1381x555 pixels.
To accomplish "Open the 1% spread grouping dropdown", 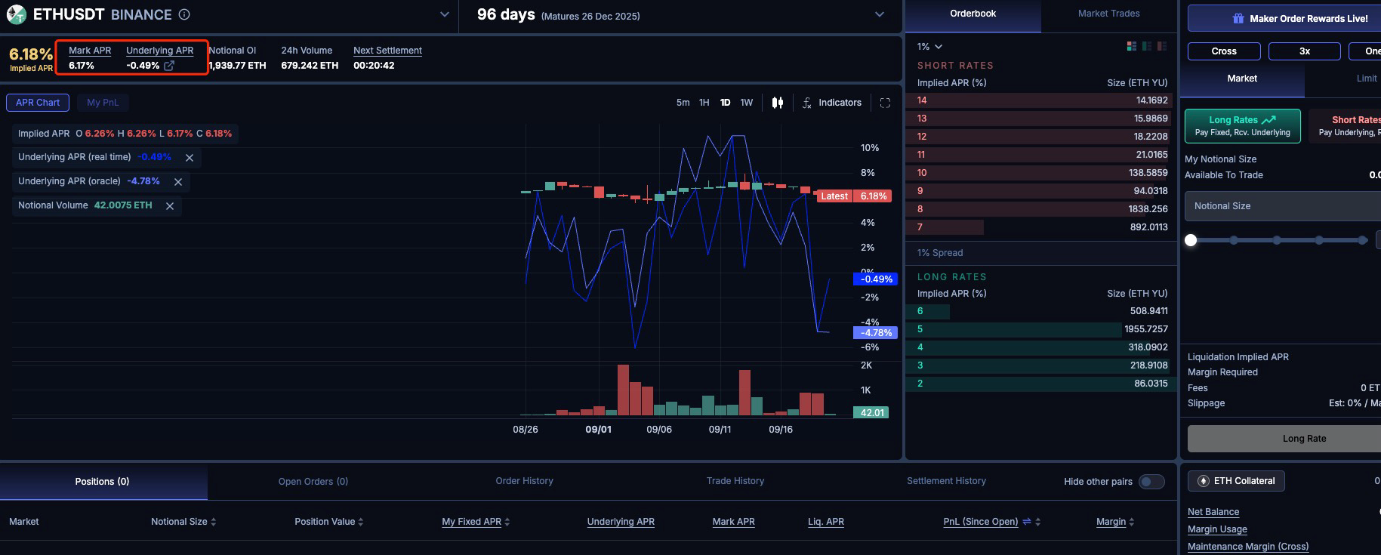I will point(929,47).
